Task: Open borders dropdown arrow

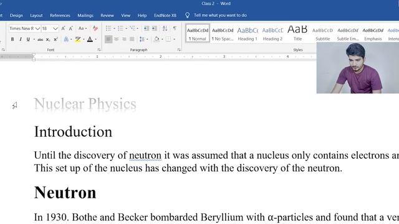Action: pyautogui.click(x=174, y=39)
